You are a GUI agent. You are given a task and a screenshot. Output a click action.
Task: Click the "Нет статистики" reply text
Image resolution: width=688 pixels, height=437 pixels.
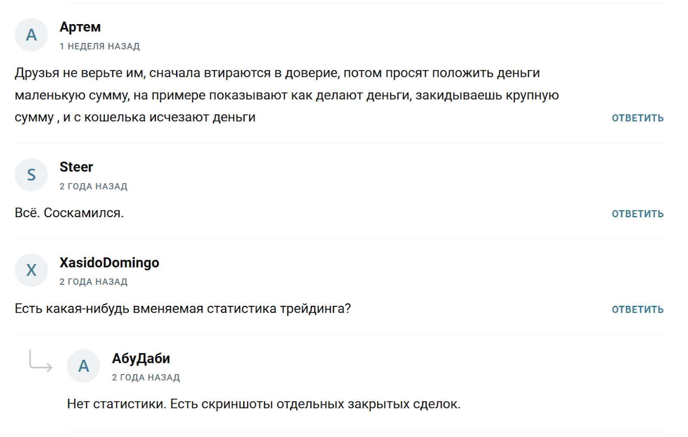(x=264, y=404)
